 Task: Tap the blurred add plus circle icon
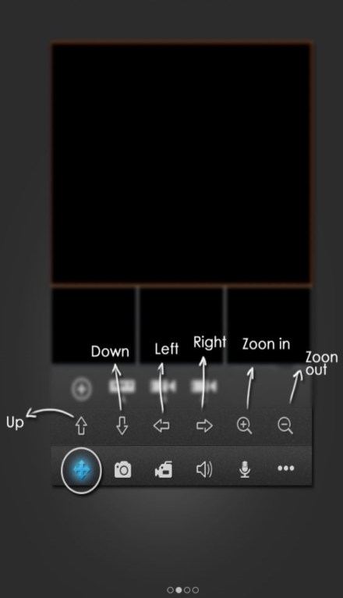pyautogui.click(x=82, y=389)
